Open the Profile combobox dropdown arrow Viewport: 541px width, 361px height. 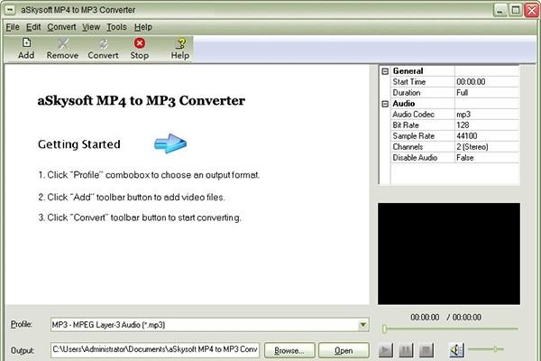pyautogui.click(x=363, y=325)
